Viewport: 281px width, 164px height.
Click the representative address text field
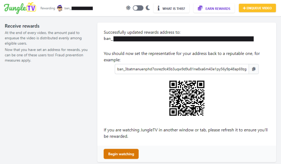[182, 69]
